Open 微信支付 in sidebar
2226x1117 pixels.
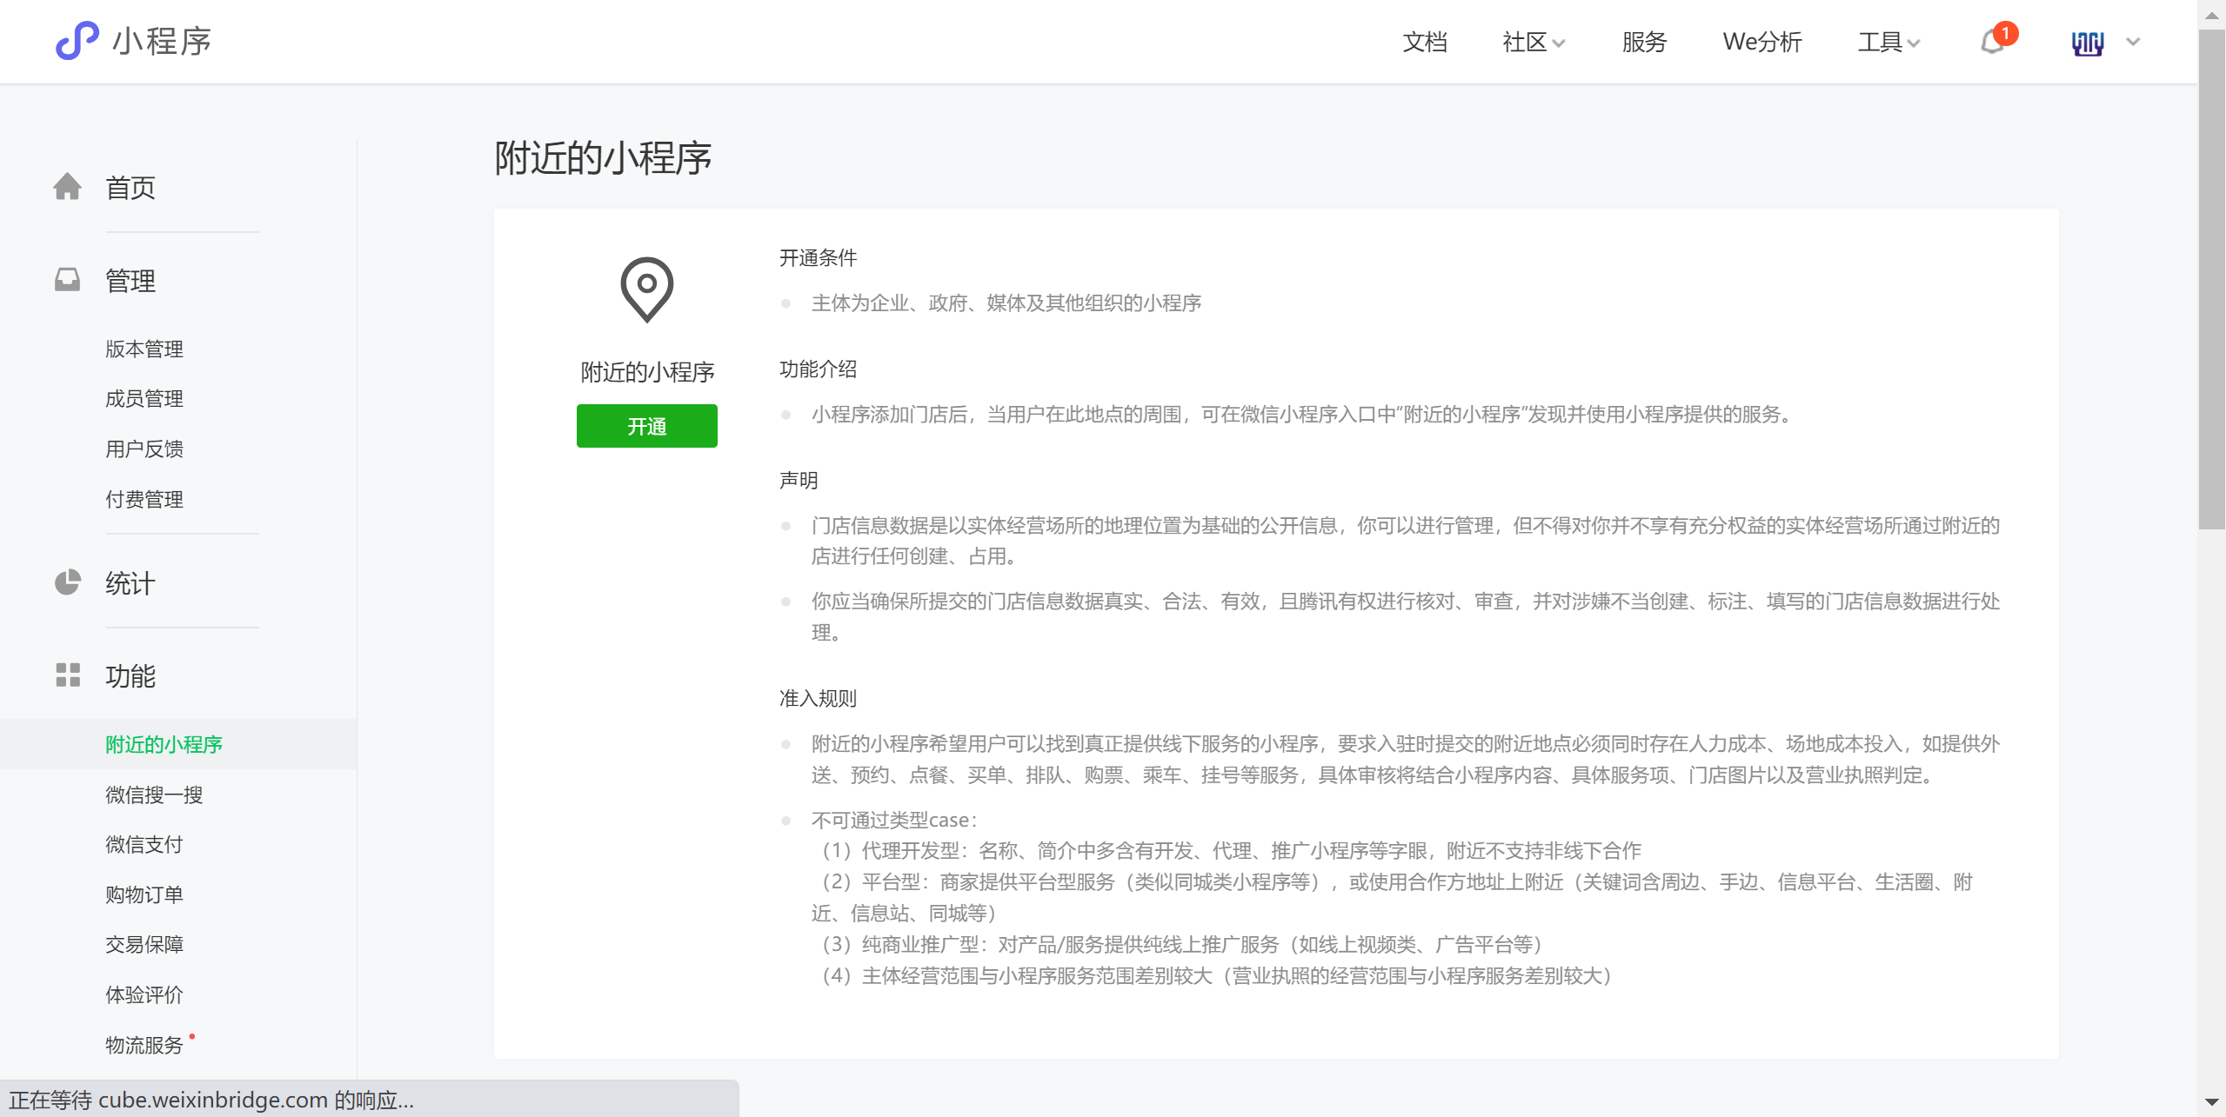(144, 844)
